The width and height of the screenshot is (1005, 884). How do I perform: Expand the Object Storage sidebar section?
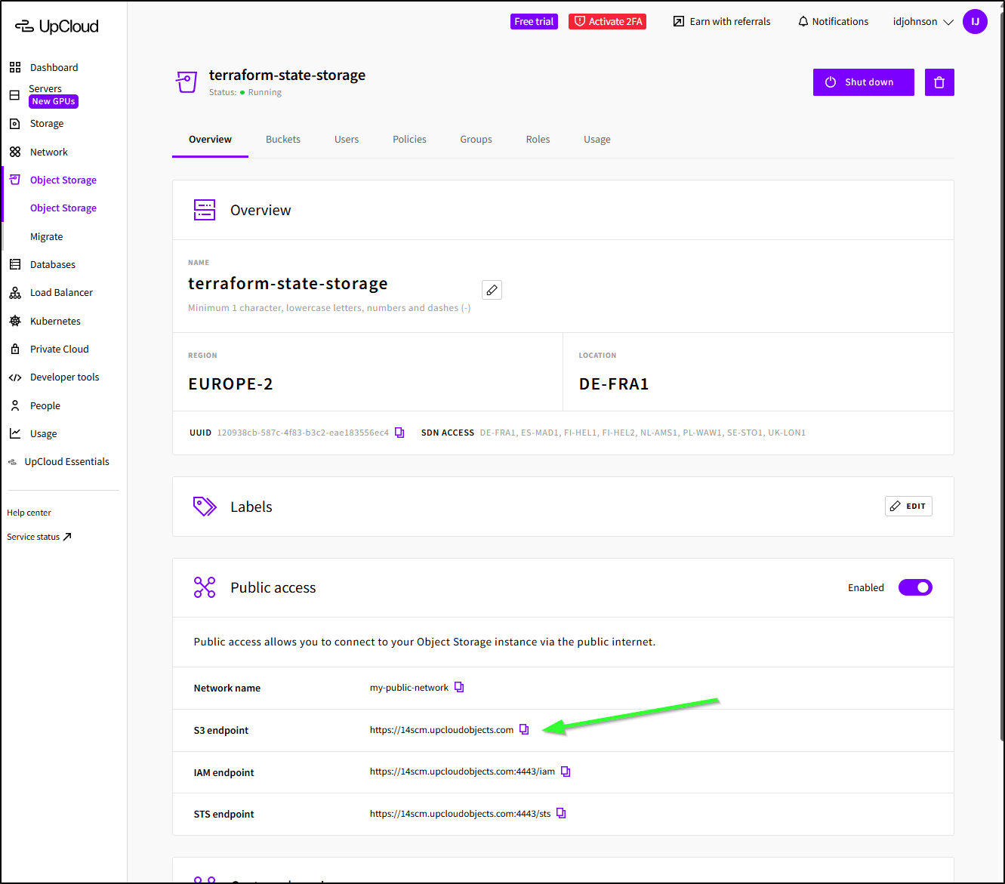(63, 180)
